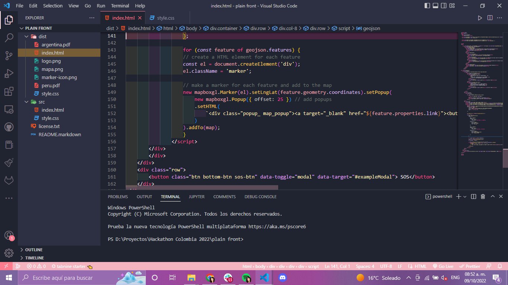This screenshot has width=508, height=285.
Task: Change encoding via UTF-8
Action: (x=386, y=266)
